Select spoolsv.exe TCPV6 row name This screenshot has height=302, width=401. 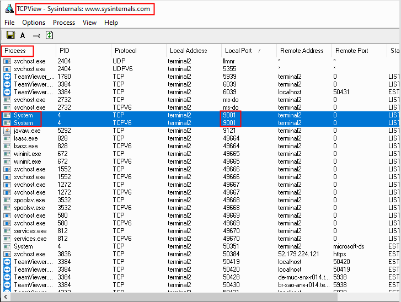pyautogui.click(x=29, y=208)
